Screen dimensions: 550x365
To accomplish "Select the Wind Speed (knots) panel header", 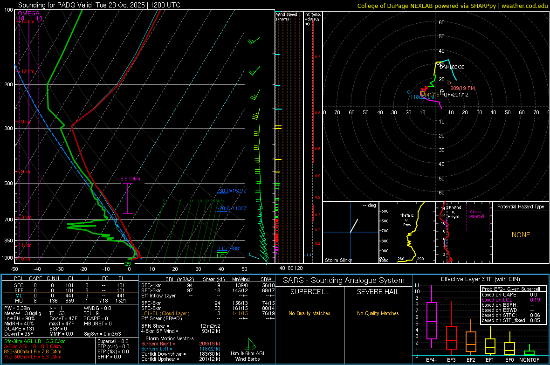I will click(287, 16).
